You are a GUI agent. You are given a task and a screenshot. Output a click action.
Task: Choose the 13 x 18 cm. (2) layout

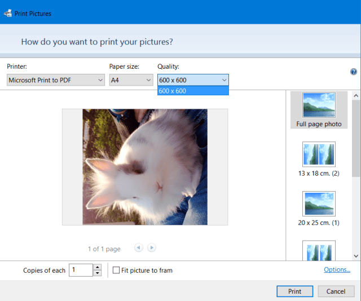tap(319, 159)
